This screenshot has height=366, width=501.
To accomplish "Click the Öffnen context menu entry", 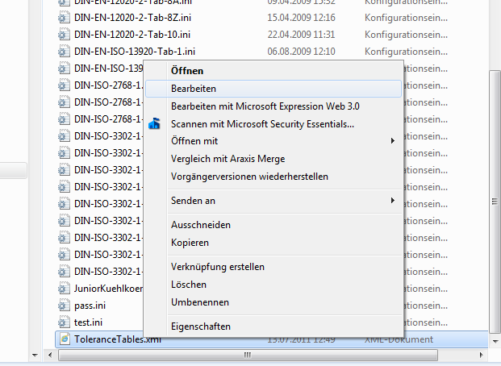I will [x=273, y=71].
